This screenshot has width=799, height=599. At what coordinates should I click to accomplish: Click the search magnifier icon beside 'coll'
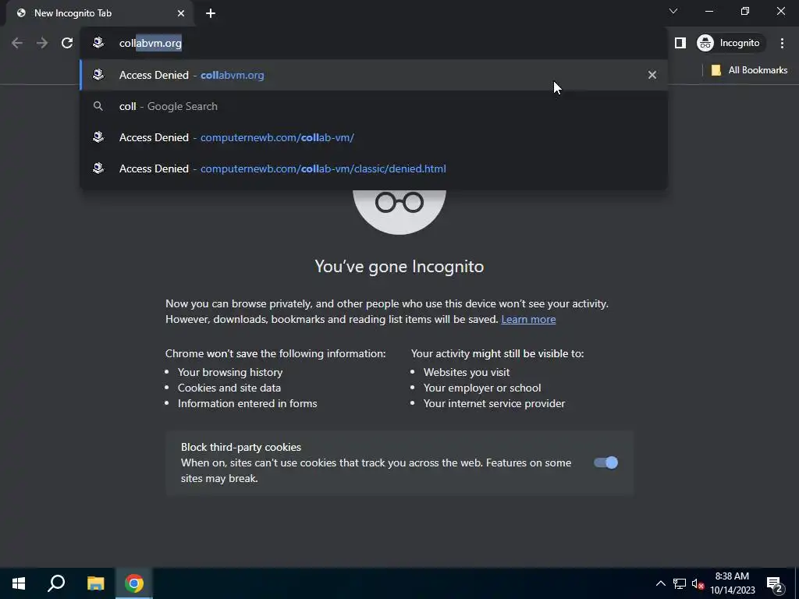click(x=98, y=106)
